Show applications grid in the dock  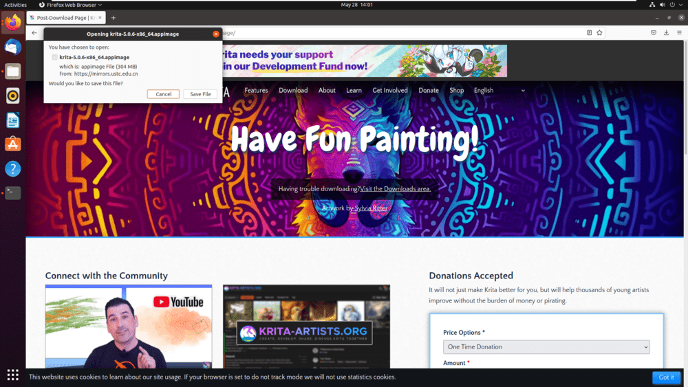tap(12, 375)
